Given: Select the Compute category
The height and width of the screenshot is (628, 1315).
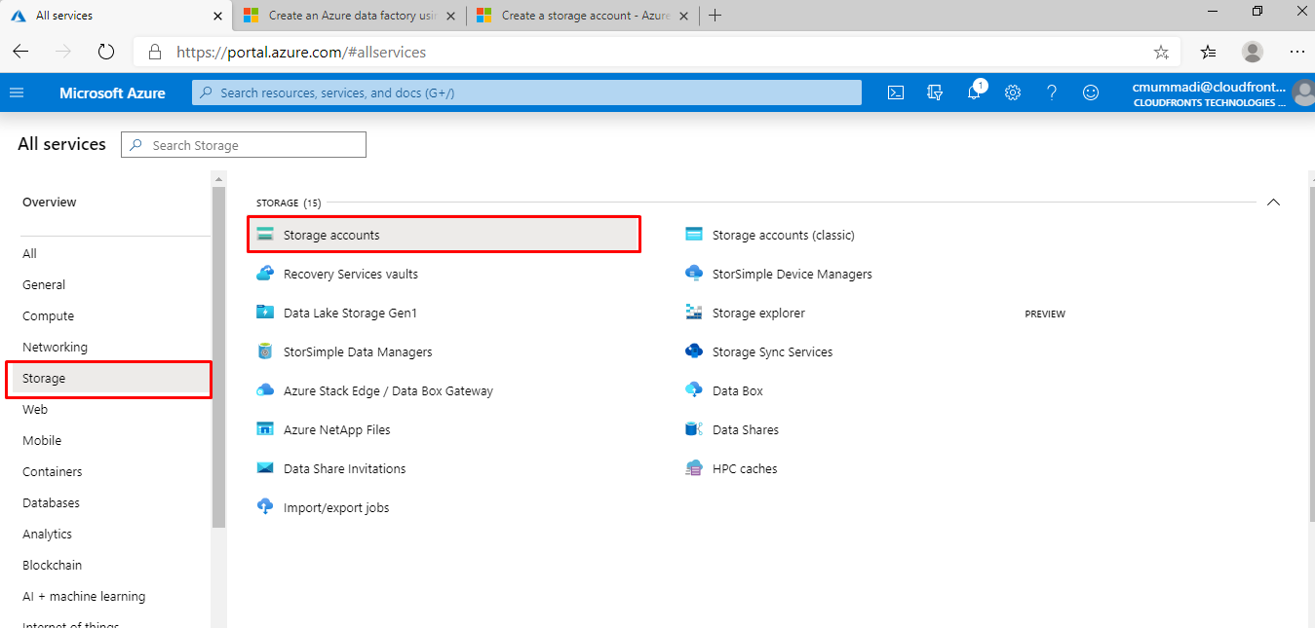Looking at the screenshot, I should [x=49, y=316].
